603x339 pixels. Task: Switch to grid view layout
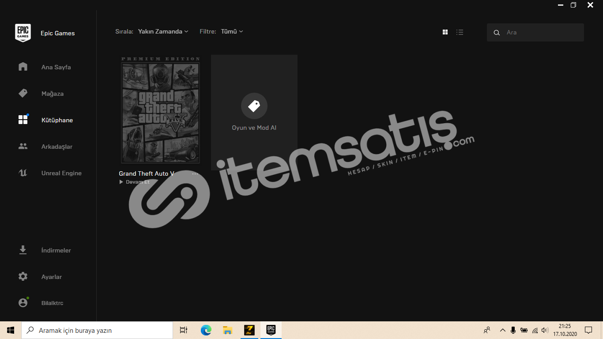click(x=445, y=32)
